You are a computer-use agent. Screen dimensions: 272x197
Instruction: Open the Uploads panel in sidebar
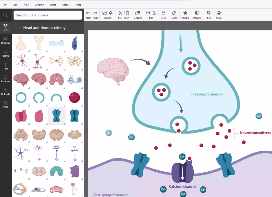pos(5,92)
